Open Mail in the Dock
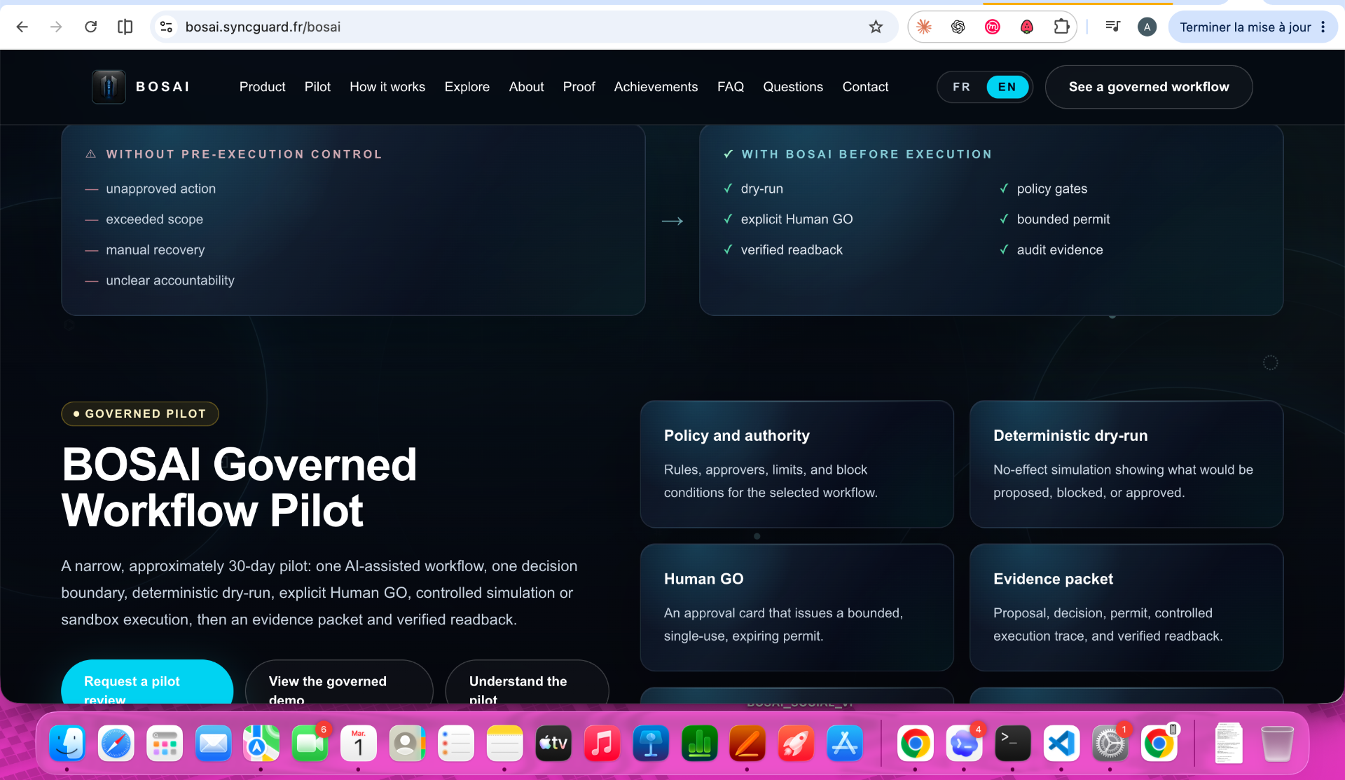This screenshot has width=1345, height=780. 214,743
